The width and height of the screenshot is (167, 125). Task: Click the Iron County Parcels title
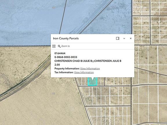(66, 38)
